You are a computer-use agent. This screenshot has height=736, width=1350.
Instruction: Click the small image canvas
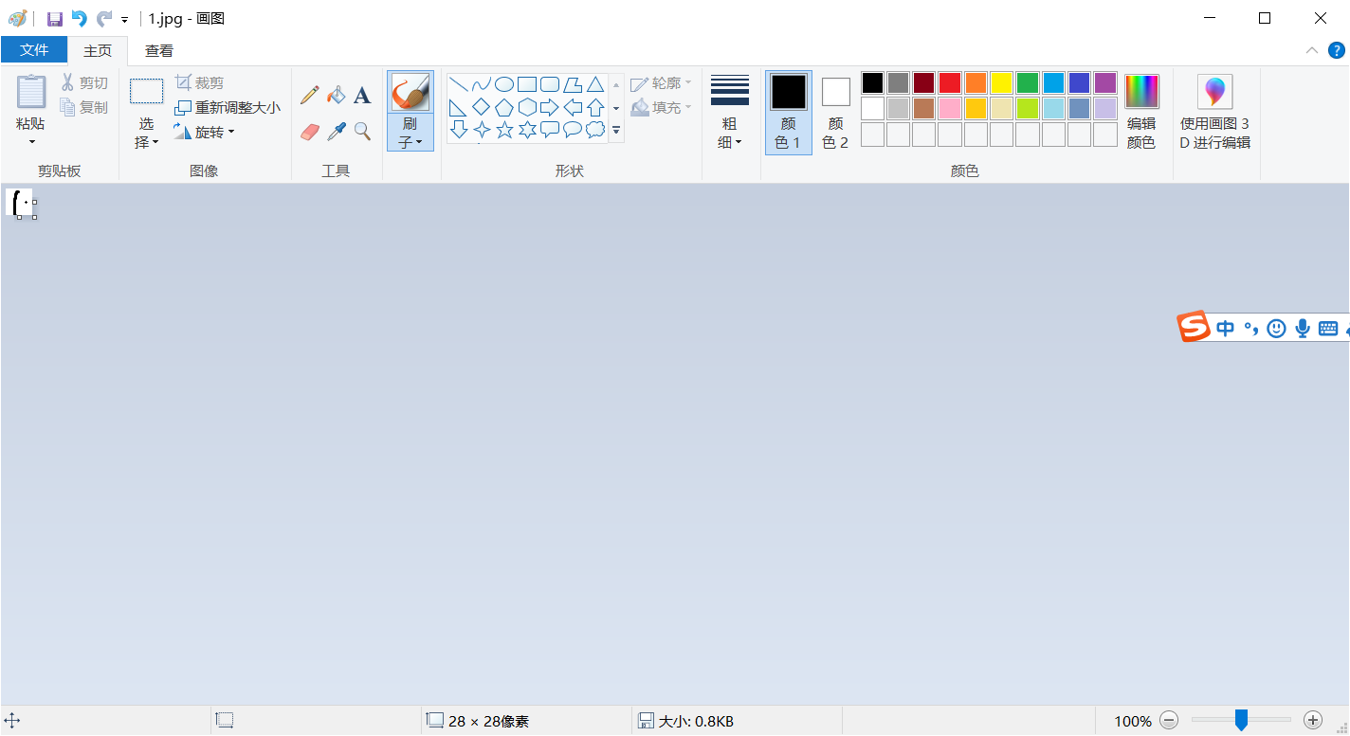19,202
